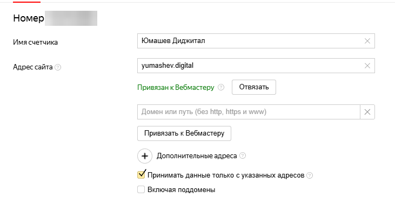The width and height of the screenshot is (395, 198).
Task: Click the Привязать к Вебмастеру button
Action: 184,133
